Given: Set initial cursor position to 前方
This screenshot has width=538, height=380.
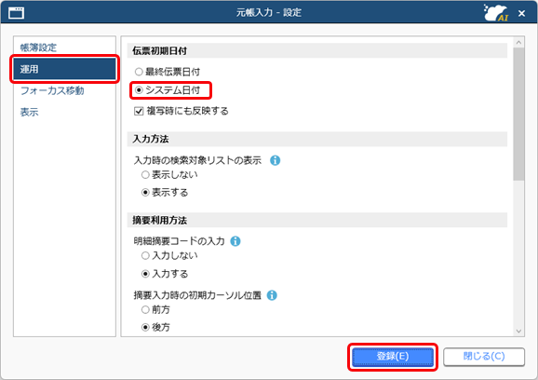Looking at the screenshot, I should click(155, 309).
